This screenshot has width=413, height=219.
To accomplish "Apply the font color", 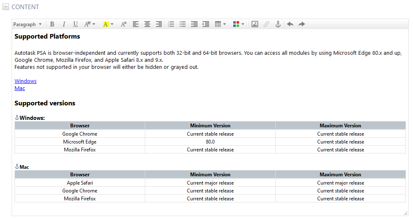I will [x=87, y=24].
